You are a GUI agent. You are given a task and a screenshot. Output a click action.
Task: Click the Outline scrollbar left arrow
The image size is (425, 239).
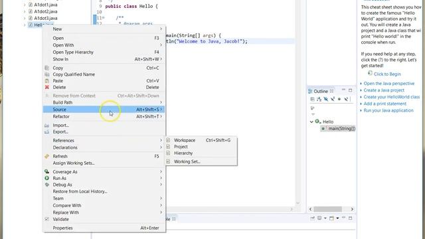point(311,209)
